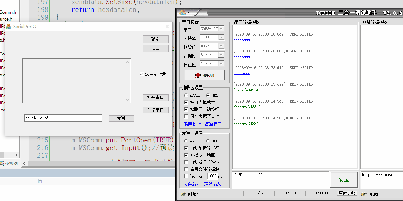403x201 pixels.
Task: Click the 类视图 class view tab icon
Action: [x=2, y=163]
